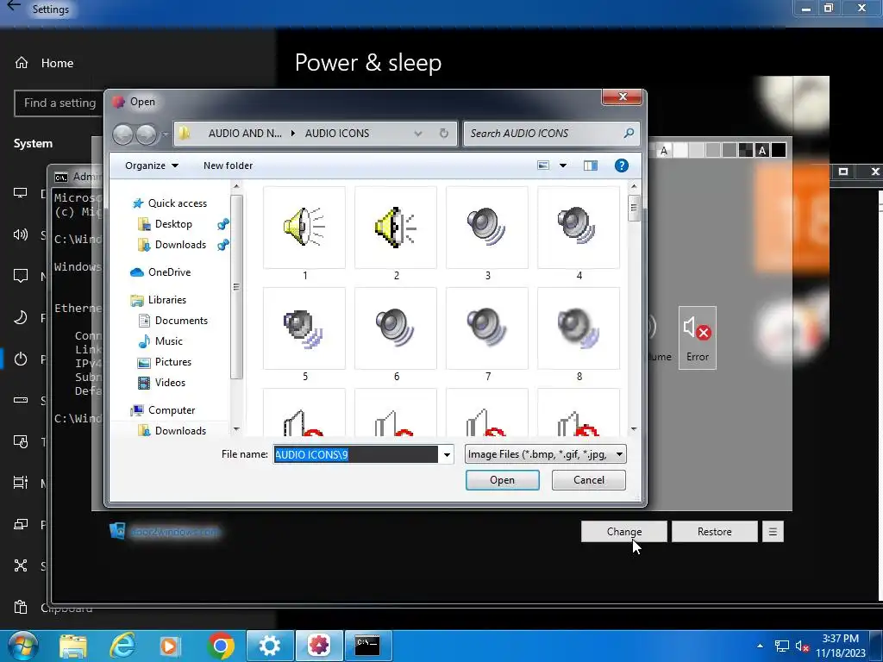Open Google Chrome from taskbar
This screenshot has width=883, height=662.
[221, 646]
